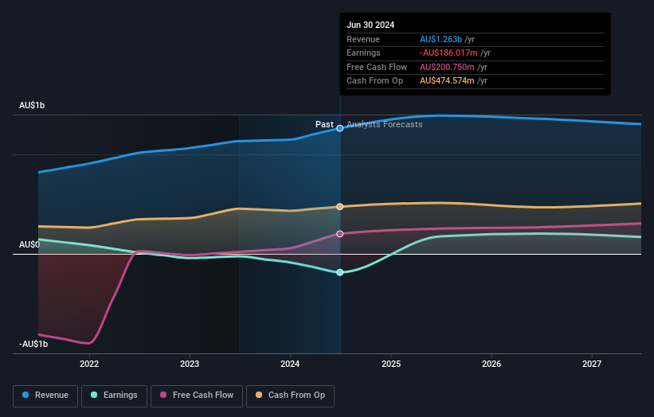Click the 'Revenue' row label in tooltip

(x=363, y=39)
